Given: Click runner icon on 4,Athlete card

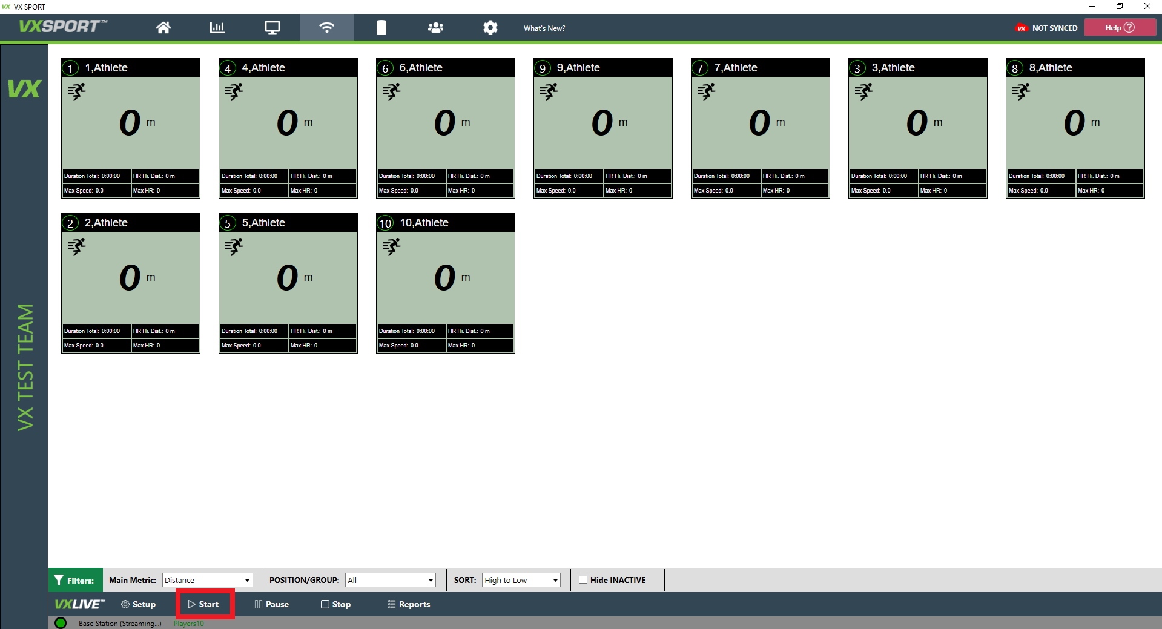Looking at the screenshot, I should pos(234,92).
